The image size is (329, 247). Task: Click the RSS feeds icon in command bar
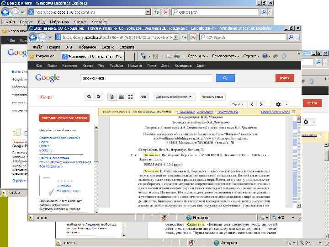click(x=155, y=56)
